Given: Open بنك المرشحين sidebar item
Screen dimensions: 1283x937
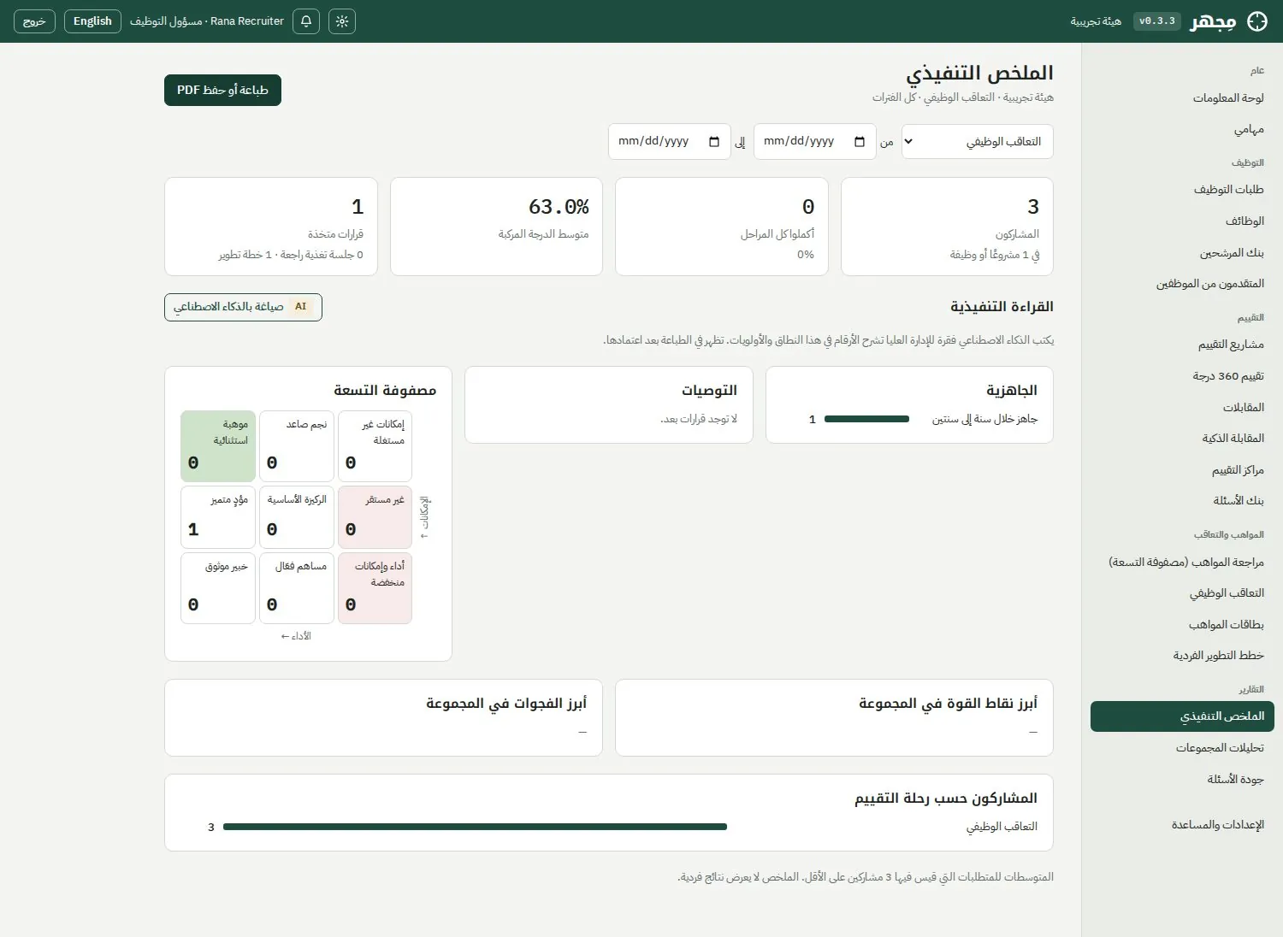Looking at the screenshot, I should (x=1182, y=253).
